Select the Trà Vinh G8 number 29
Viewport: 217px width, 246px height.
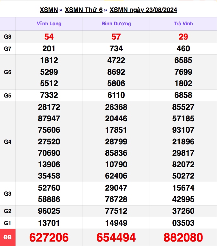183,37
